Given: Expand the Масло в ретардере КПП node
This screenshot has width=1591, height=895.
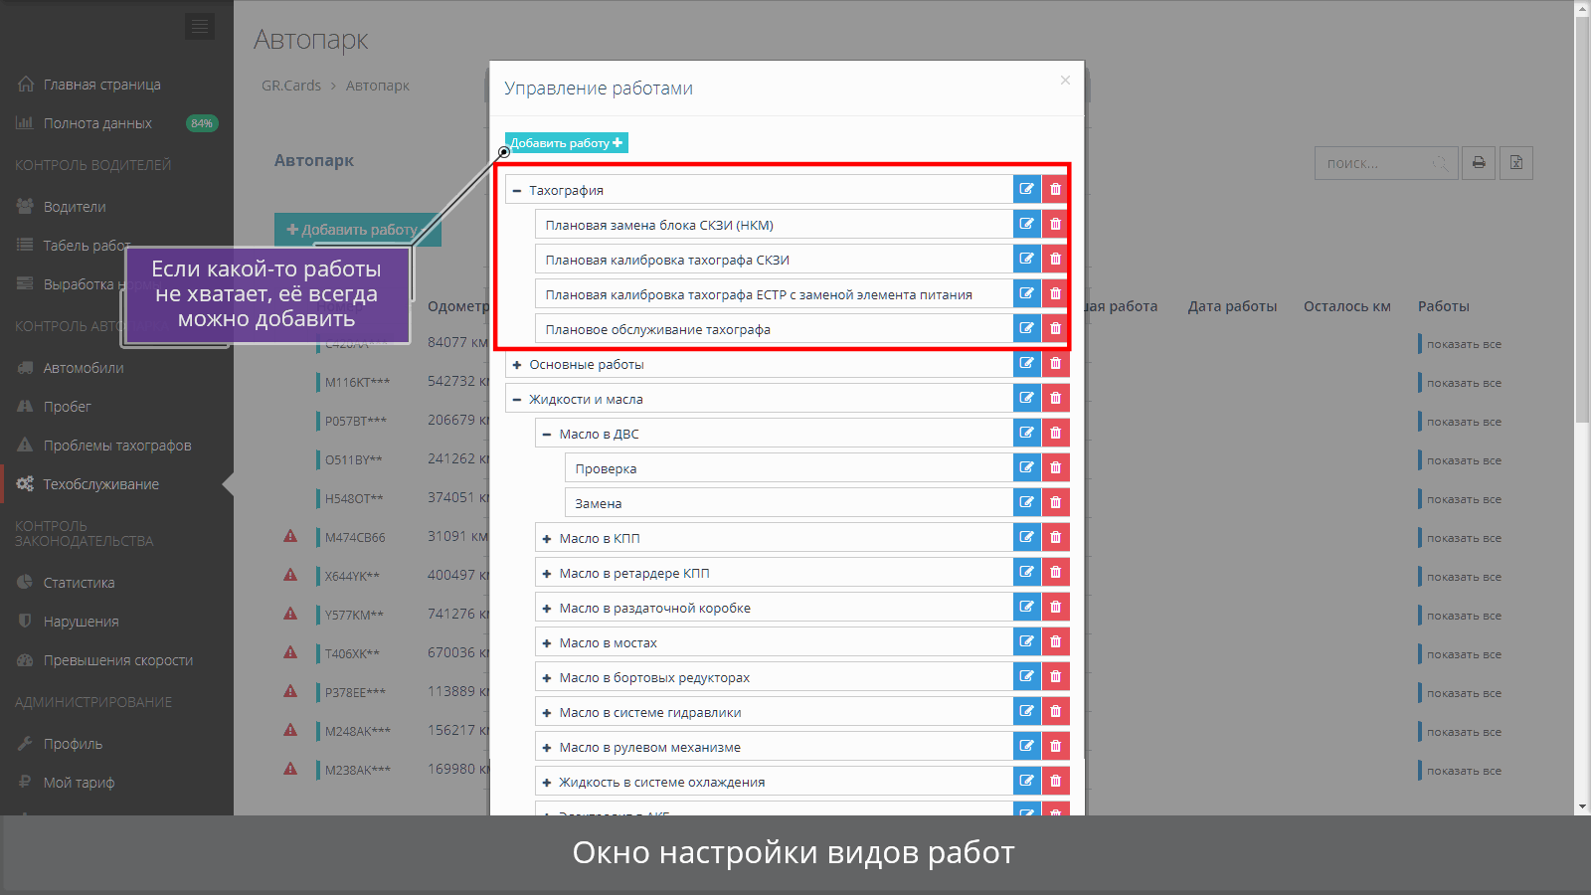Looking at the screenshot, I should coord(547,574).
